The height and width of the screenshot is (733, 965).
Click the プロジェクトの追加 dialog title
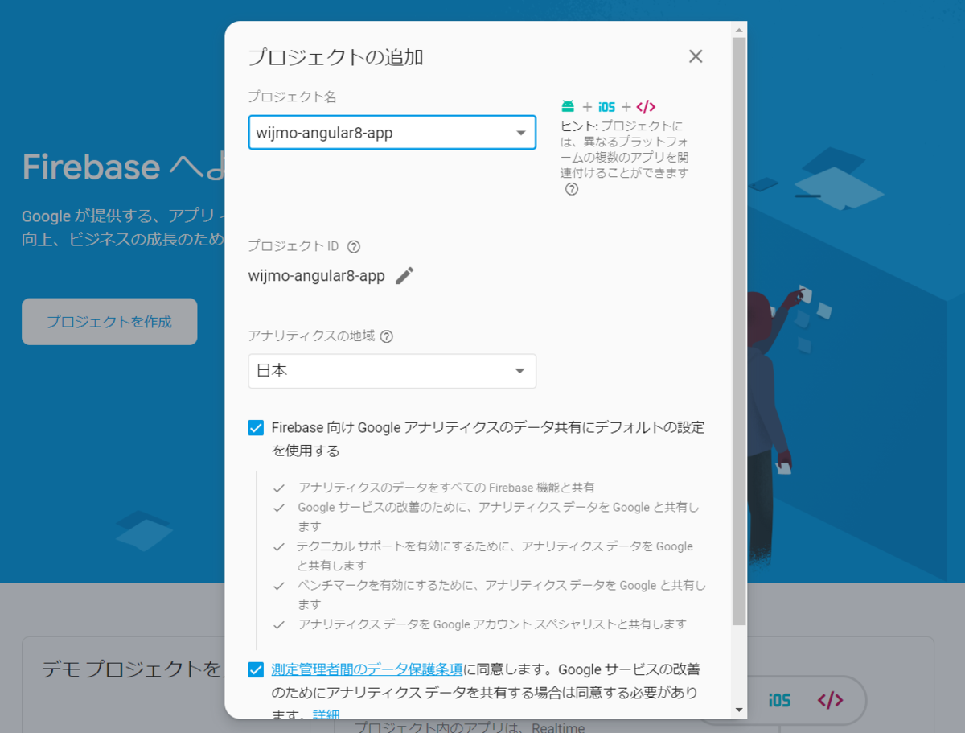(x=335, y=57)
